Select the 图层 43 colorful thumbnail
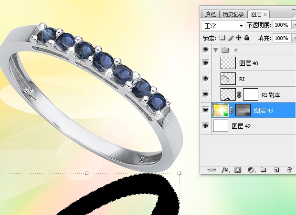Image resolution: width=296 pixels, height=215 pixels. pos(221,110)
